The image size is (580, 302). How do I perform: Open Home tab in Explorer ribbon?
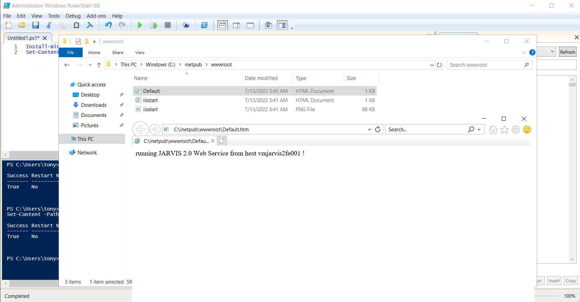[94, 52]
